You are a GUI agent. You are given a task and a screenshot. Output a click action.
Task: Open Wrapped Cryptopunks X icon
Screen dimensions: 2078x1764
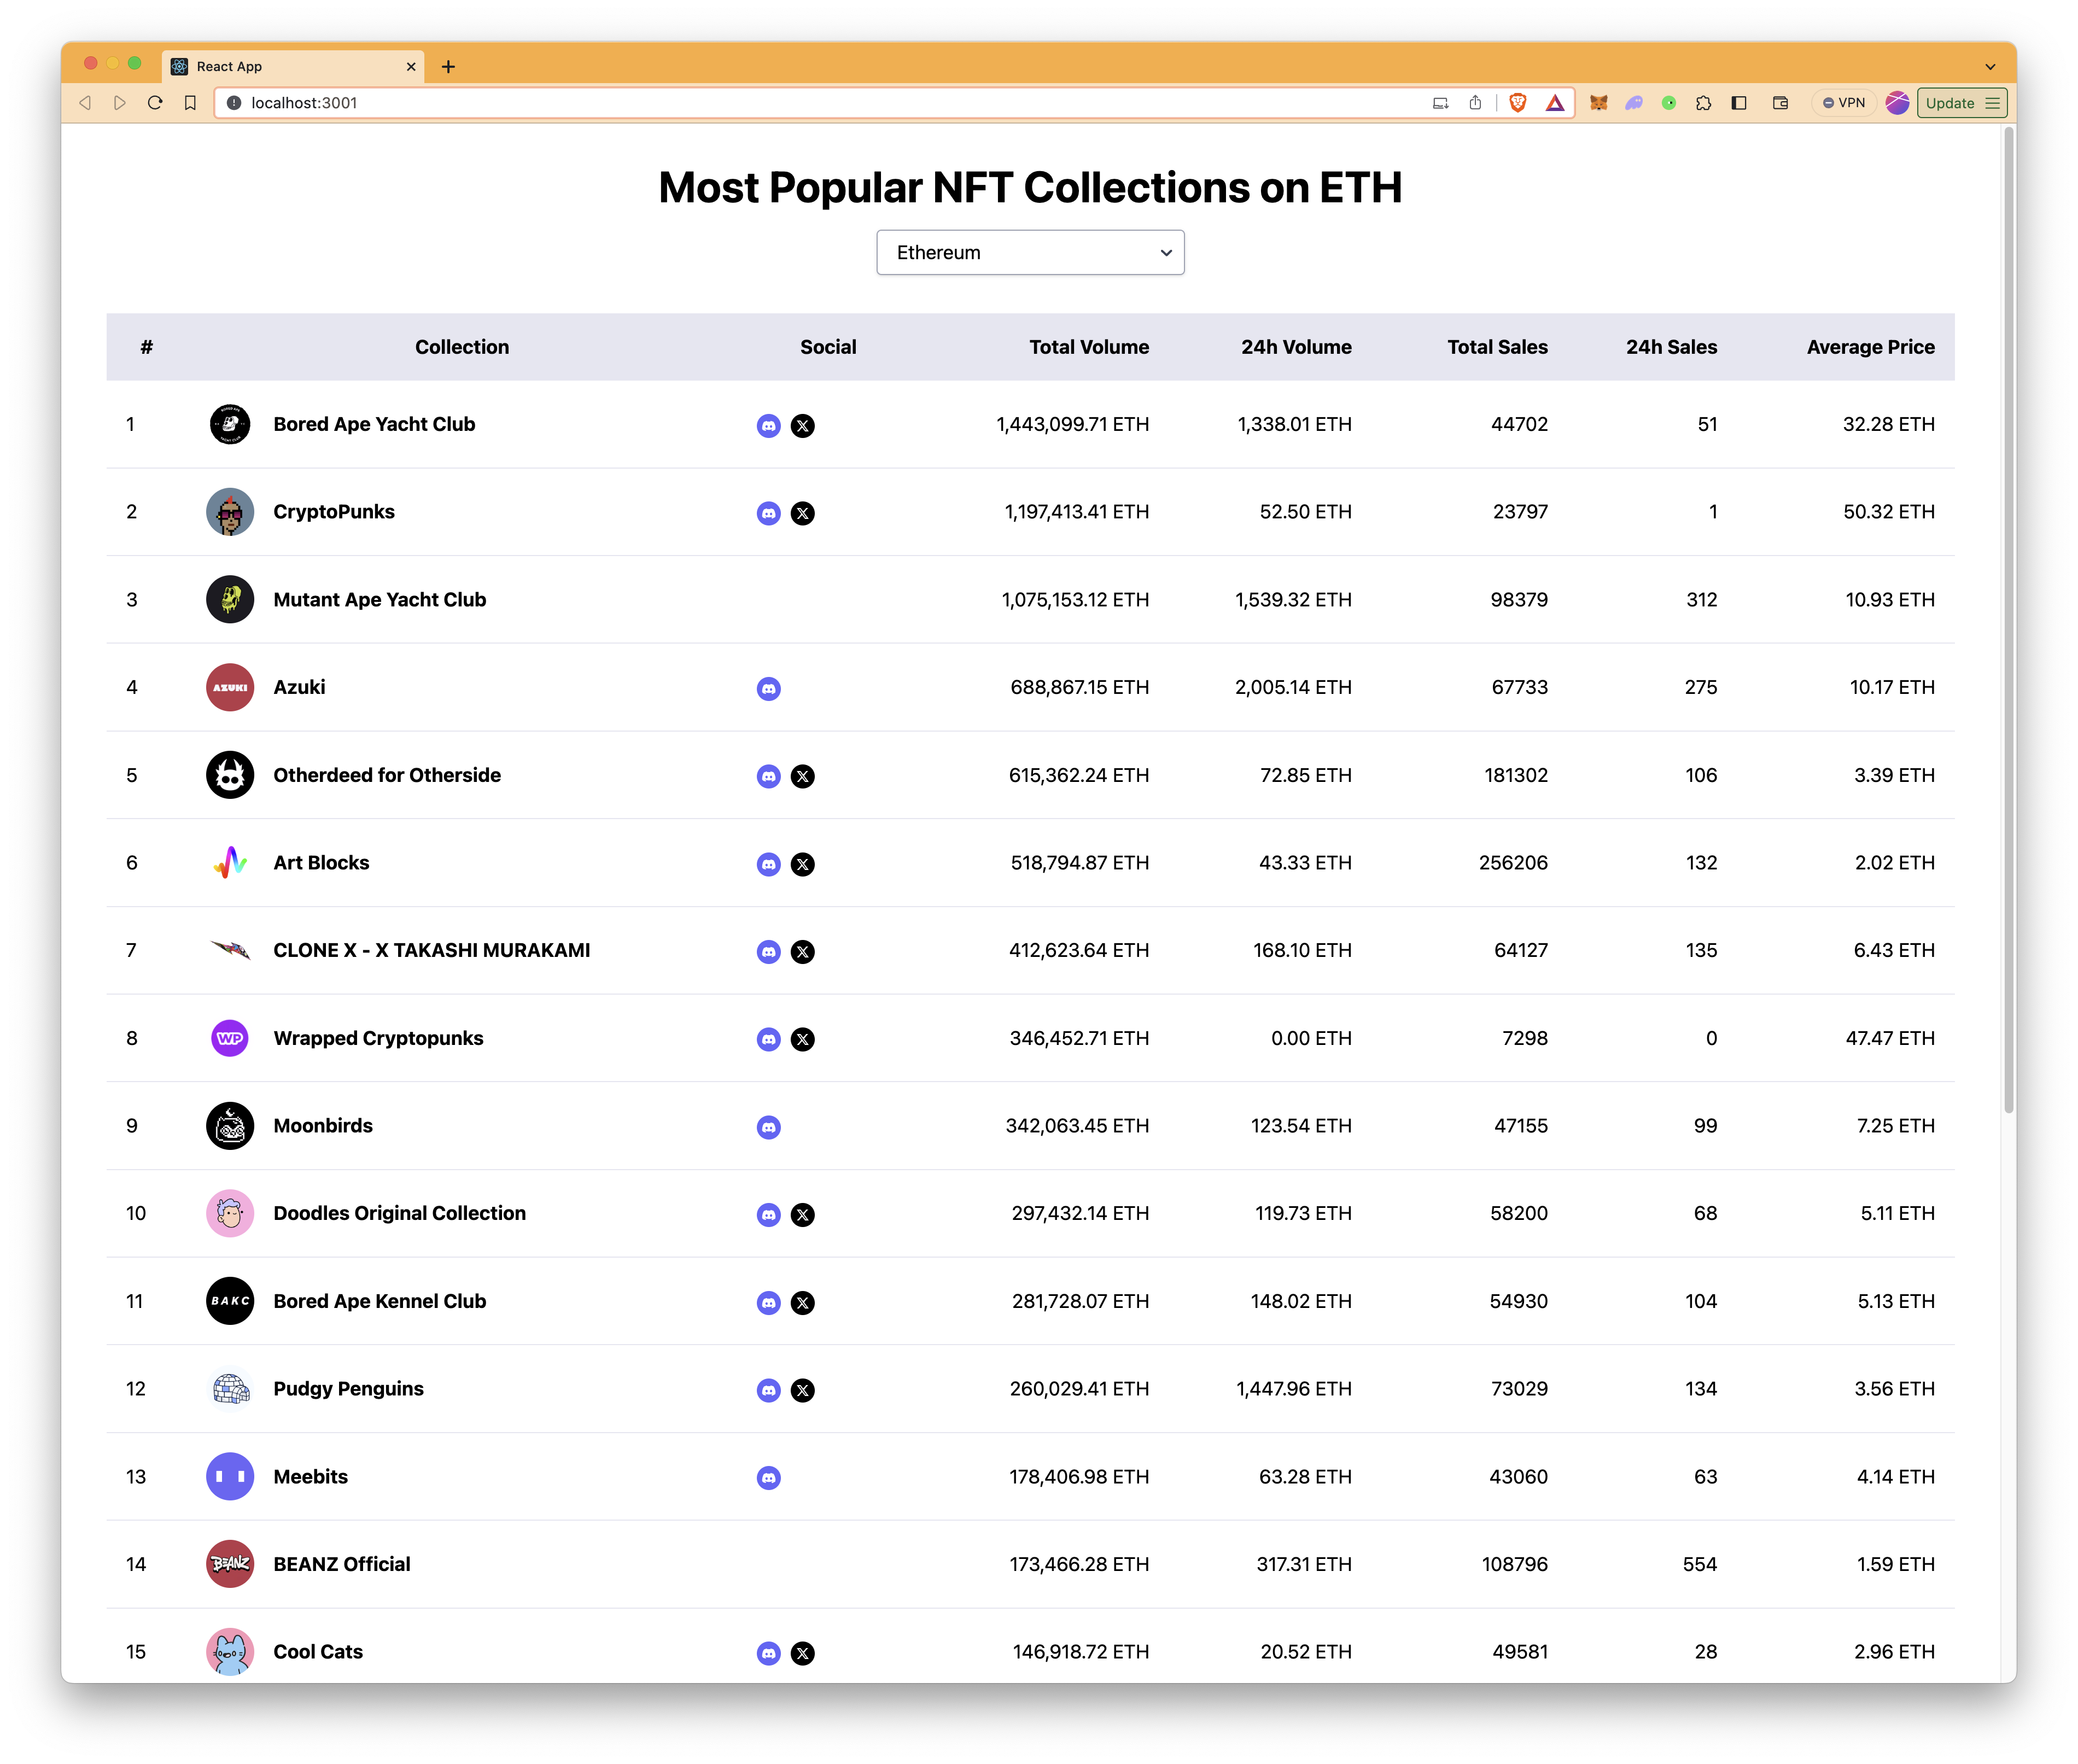point(802,1039)
